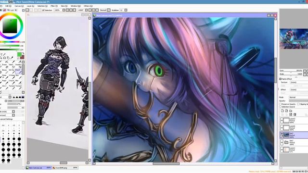Click the navigator preview thumbnail
The height and width of the screenshot is (173, 308).
pos(294,39)
